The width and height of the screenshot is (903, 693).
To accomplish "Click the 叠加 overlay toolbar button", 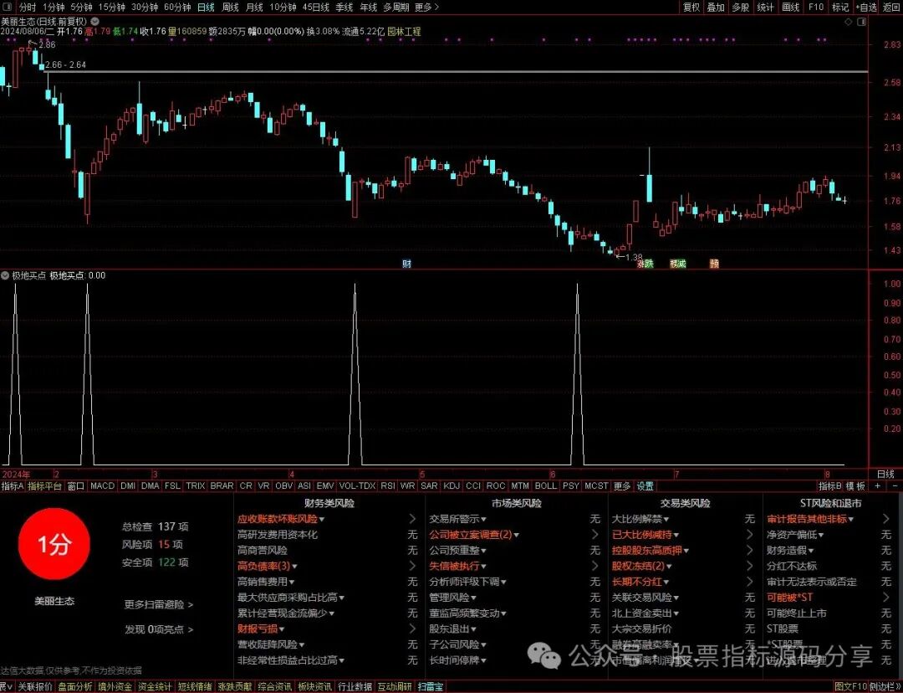I will (716, 7).
